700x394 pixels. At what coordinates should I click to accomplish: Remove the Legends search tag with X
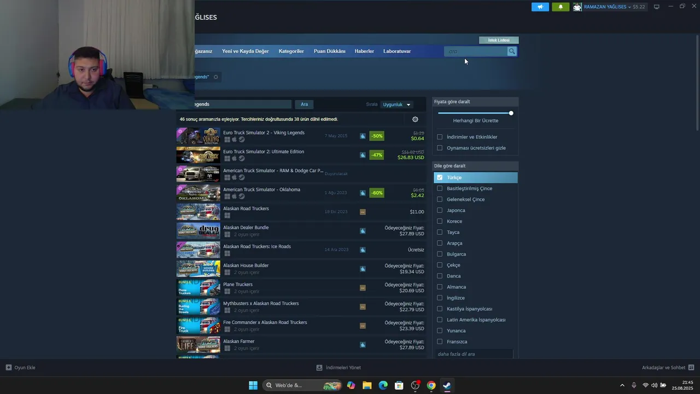215,77
